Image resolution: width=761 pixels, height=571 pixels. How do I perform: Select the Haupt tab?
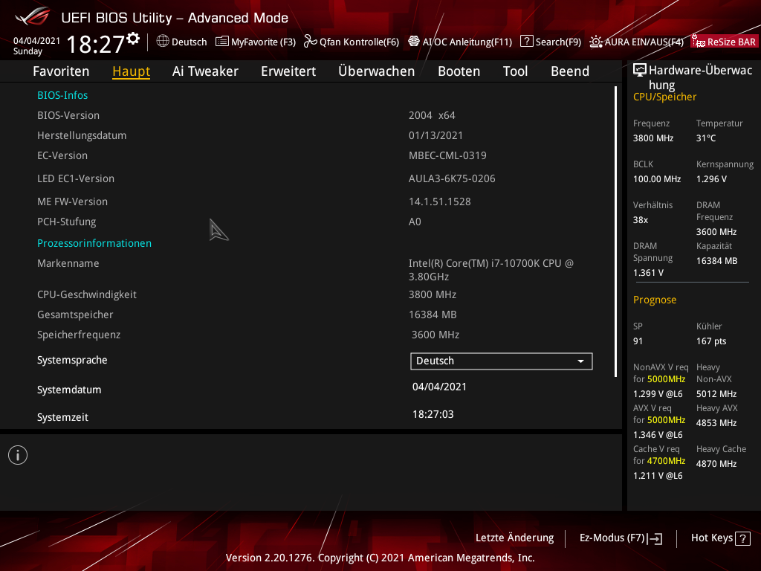coord(131,71)
